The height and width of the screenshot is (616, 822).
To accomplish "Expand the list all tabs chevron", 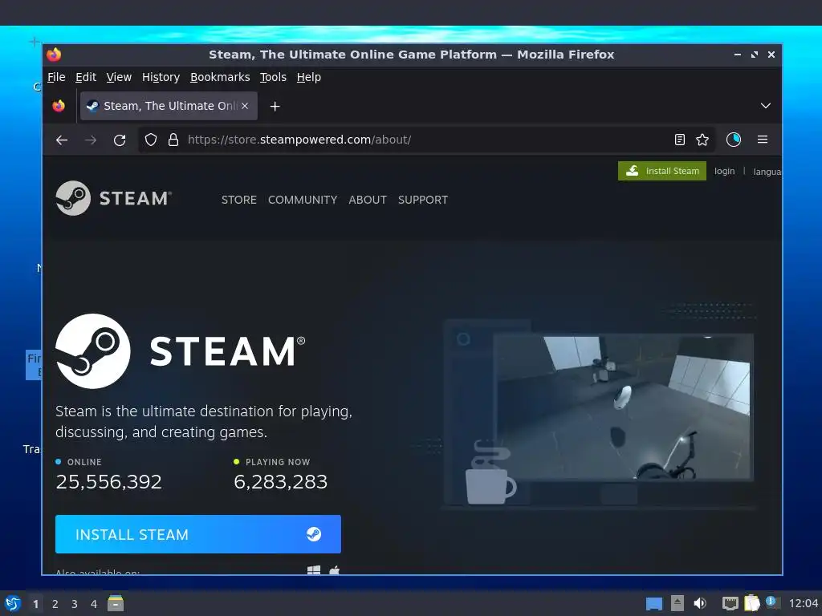I will click(x=765, y=106).
